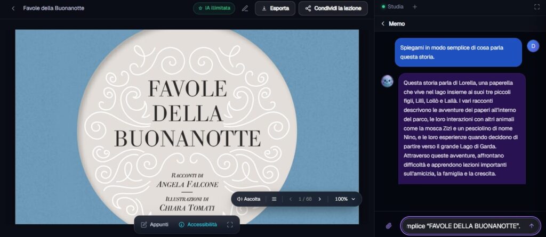This screenshot has width=546, height=237.
Task: Click the paperclip attachment icon
Action: pyautogui.click(x=389, y=226)
